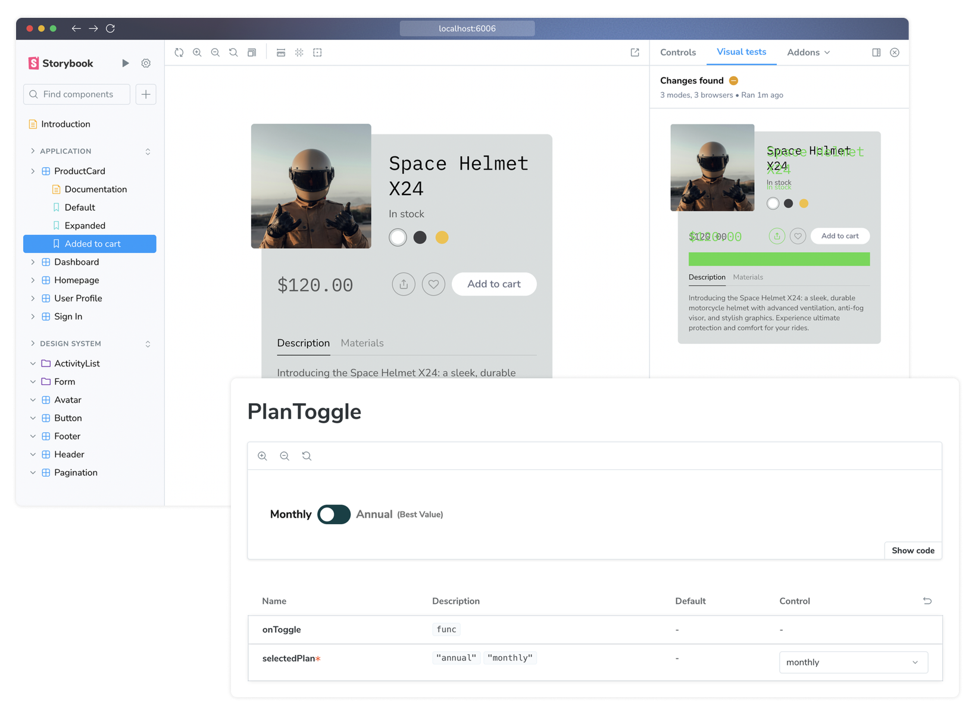Click share icon in visual test snapshot

777,236
